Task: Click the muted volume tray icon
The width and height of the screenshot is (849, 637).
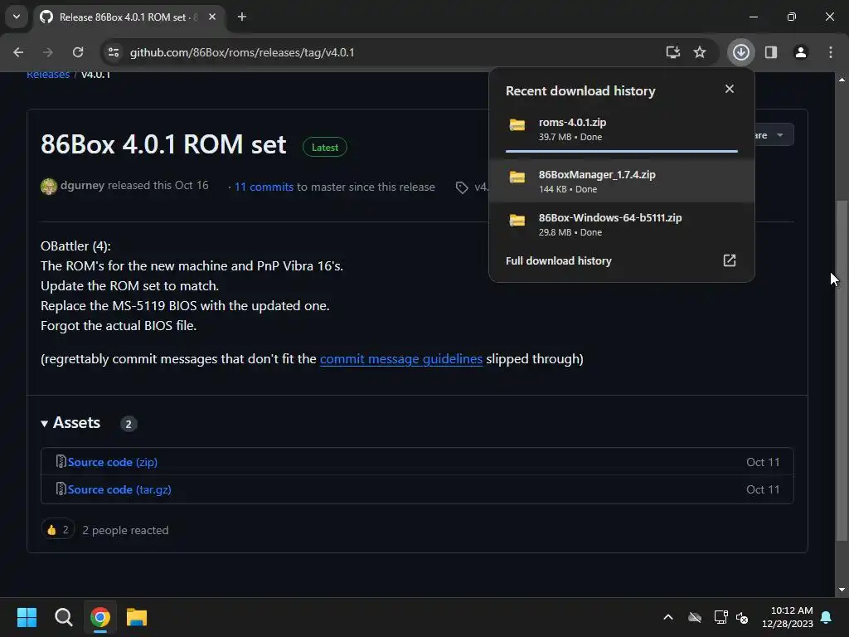Action: [742, 617]
